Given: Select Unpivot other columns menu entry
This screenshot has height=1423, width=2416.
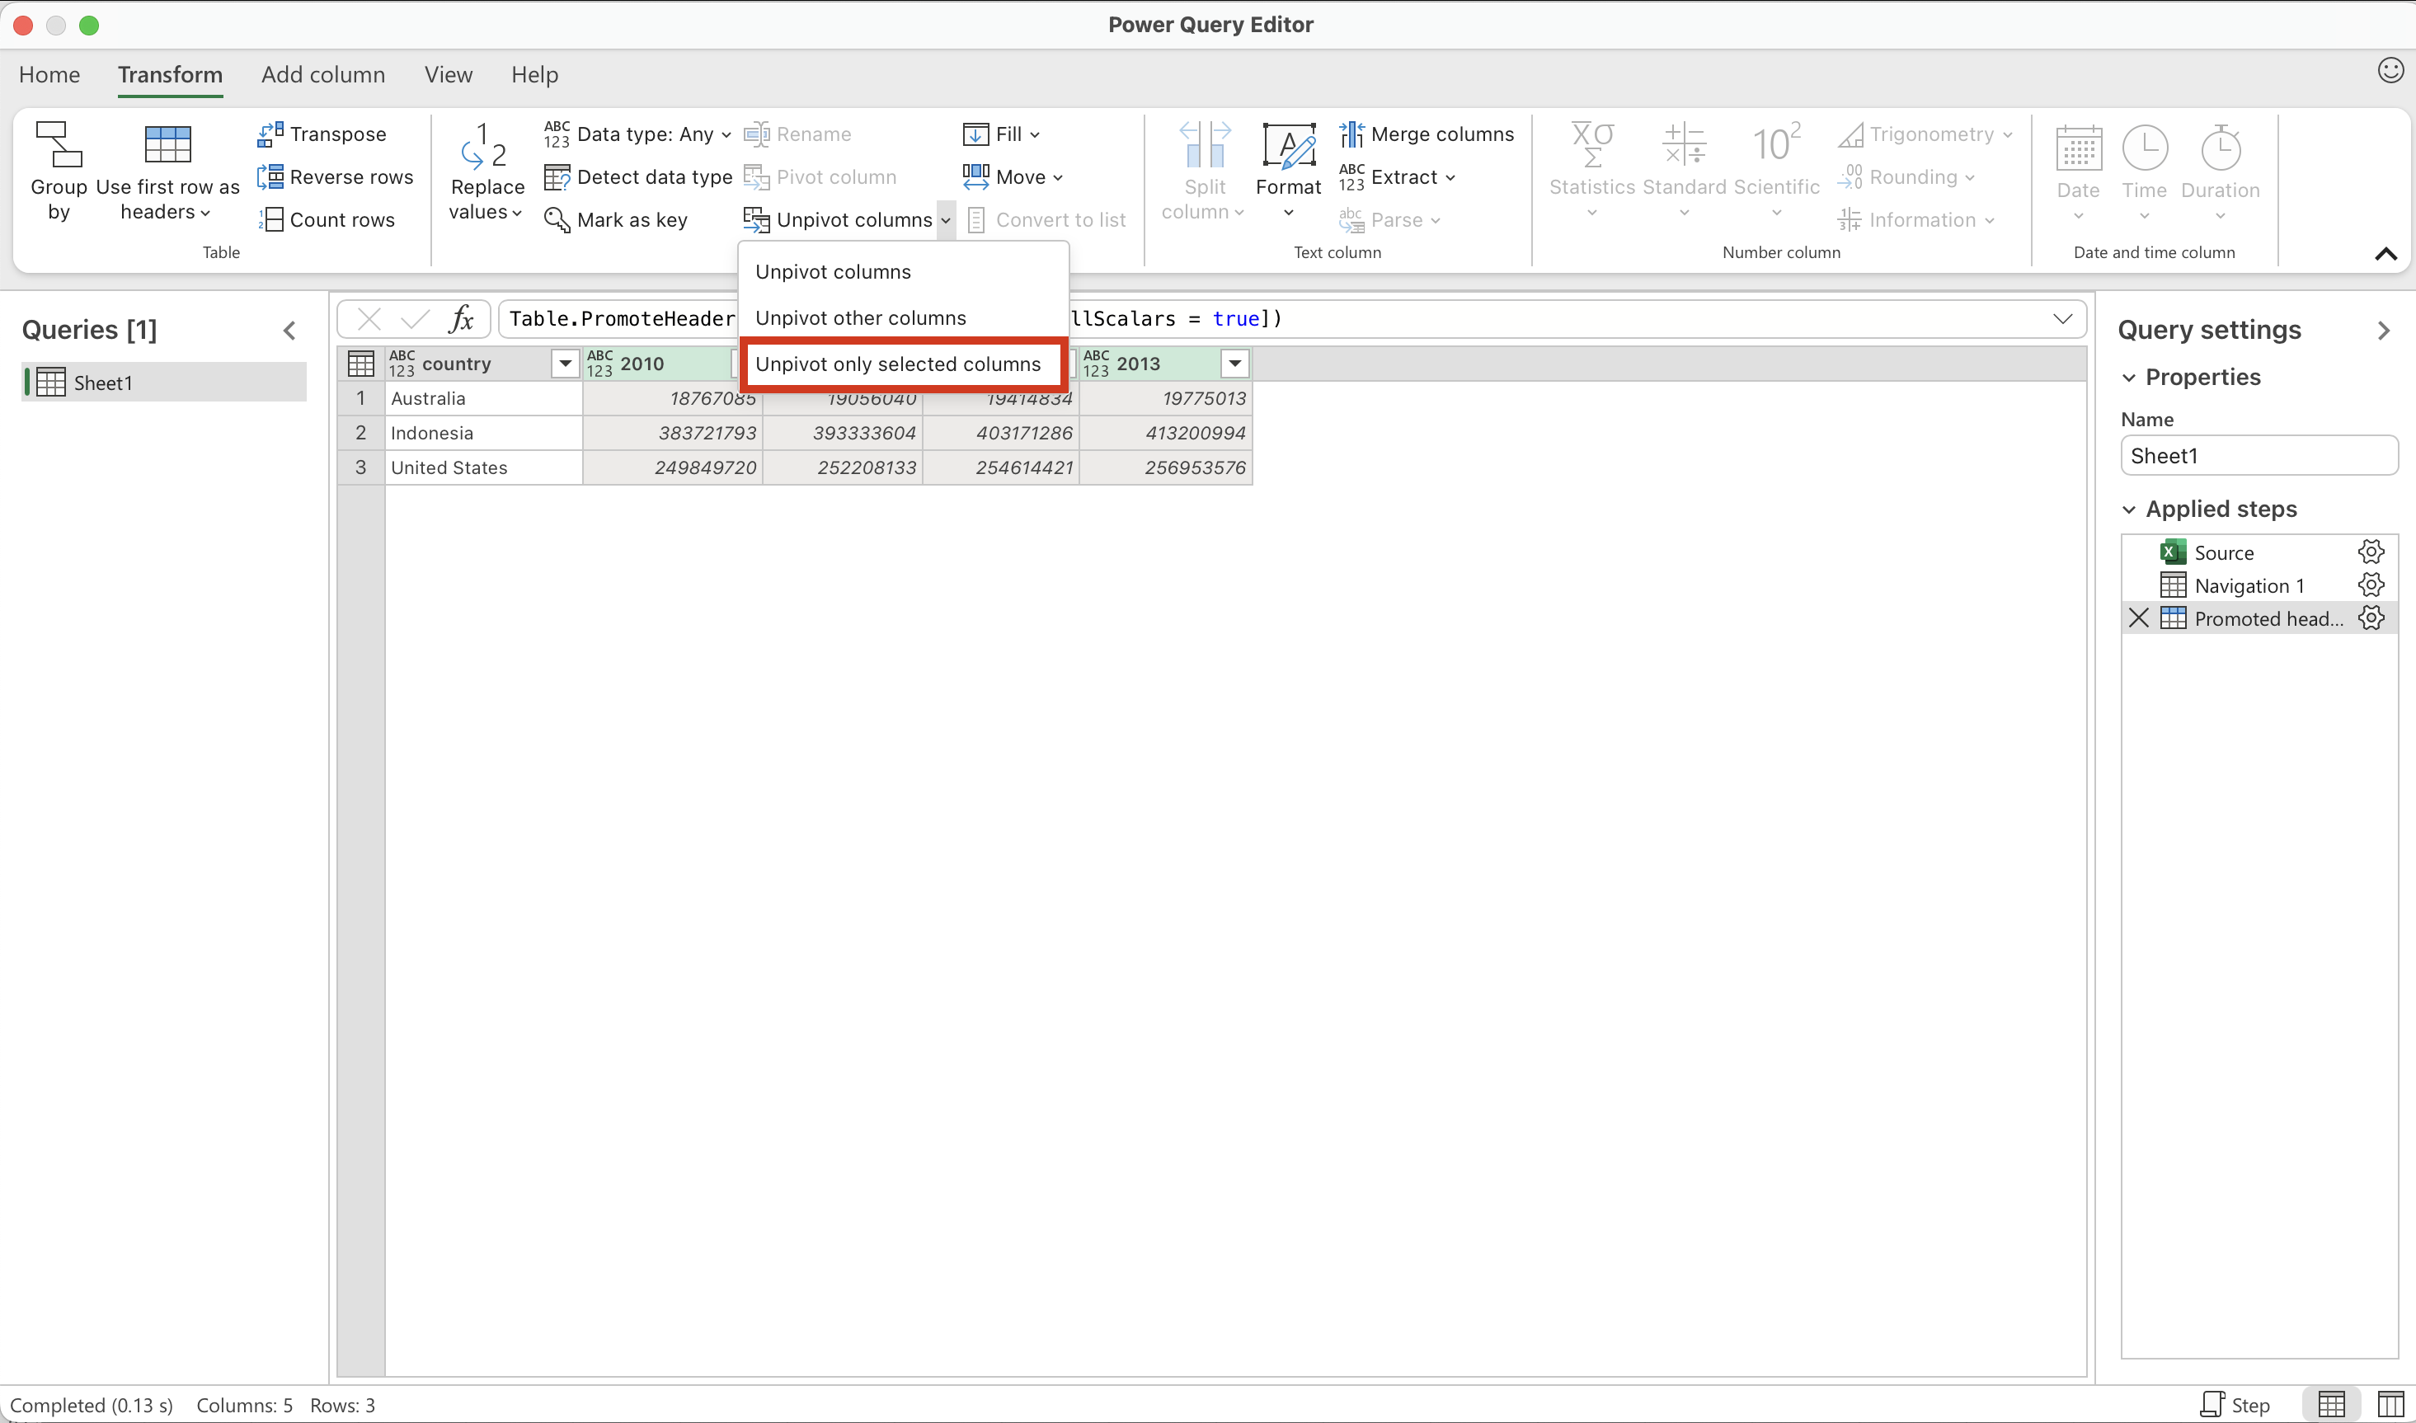Looking at the screenshot, I should [x=860, y=318].
